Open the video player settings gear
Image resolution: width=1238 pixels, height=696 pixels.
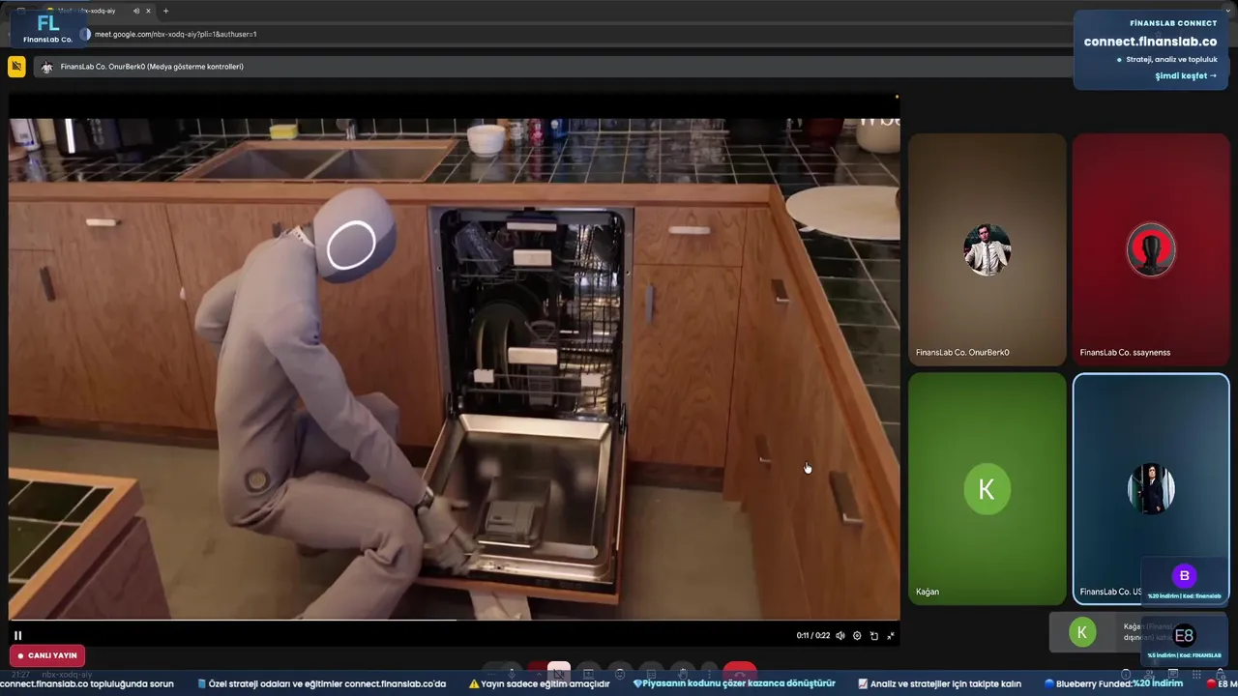click(x=857, y=635)
